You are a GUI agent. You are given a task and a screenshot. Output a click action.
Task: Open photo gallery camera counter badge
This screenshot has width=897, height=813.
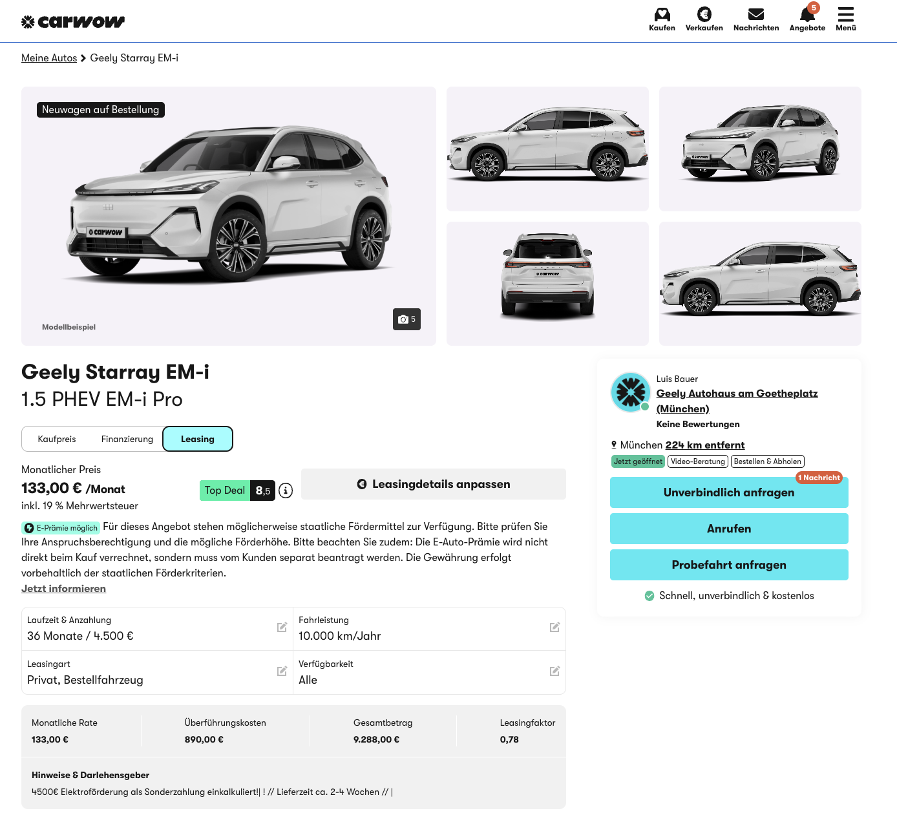point(406,319)
